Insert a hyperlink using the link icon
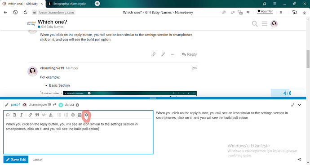 tap(30, 115)
